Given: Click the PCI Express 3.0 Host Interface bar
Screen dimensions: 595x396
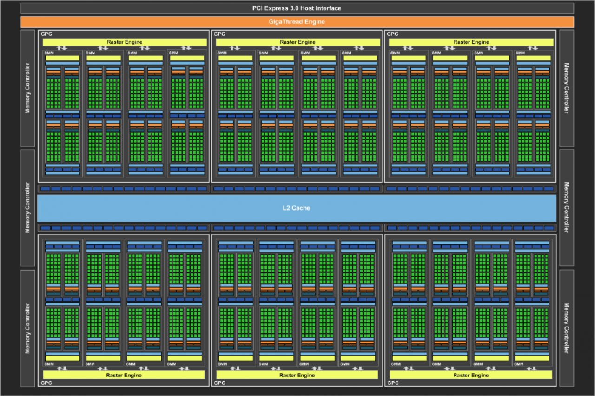Looking at the screenshot, I should pos(297,8).
